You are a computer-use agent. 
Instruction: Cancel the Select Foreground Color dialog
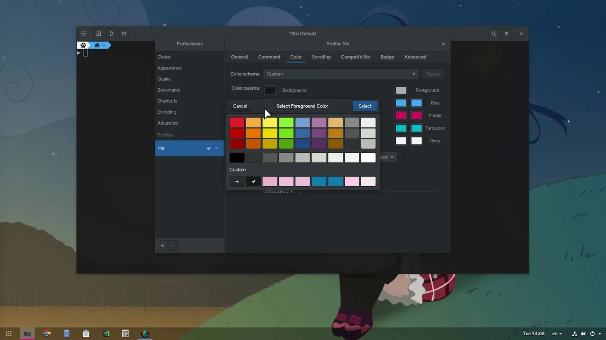[240, 106]
